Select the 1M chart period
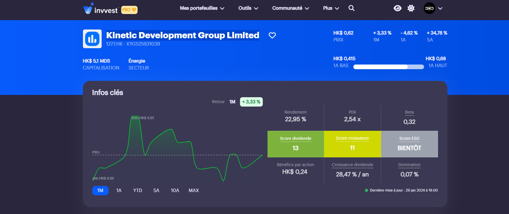 100,190
